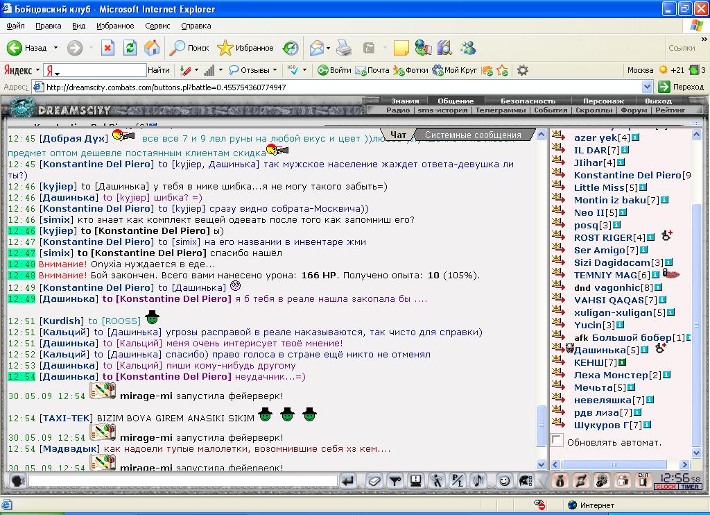
Task: Click the enter arrow send-message button
Action: [347, 480]
